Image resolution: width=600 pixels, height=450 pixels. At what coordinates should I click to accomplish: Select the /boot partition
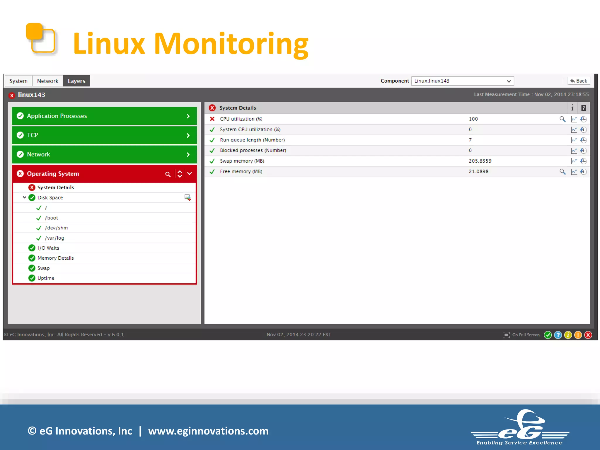[52, 218]
